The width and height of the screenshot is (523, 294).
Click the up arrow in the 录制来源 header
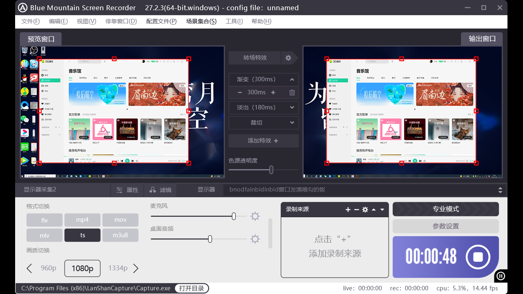[x=374, y=209]
